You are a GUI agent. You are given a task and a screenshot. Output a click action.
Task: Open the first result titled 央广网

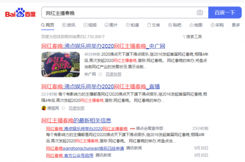103,46
